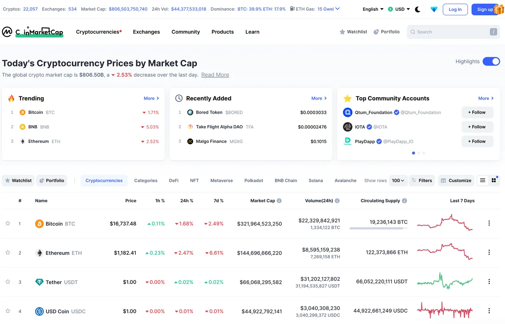Image resolution: width=505 pixels, height=324 pixels.
Task: Star Ethereum to add to watchlist
Action: (x=7, y=252)
